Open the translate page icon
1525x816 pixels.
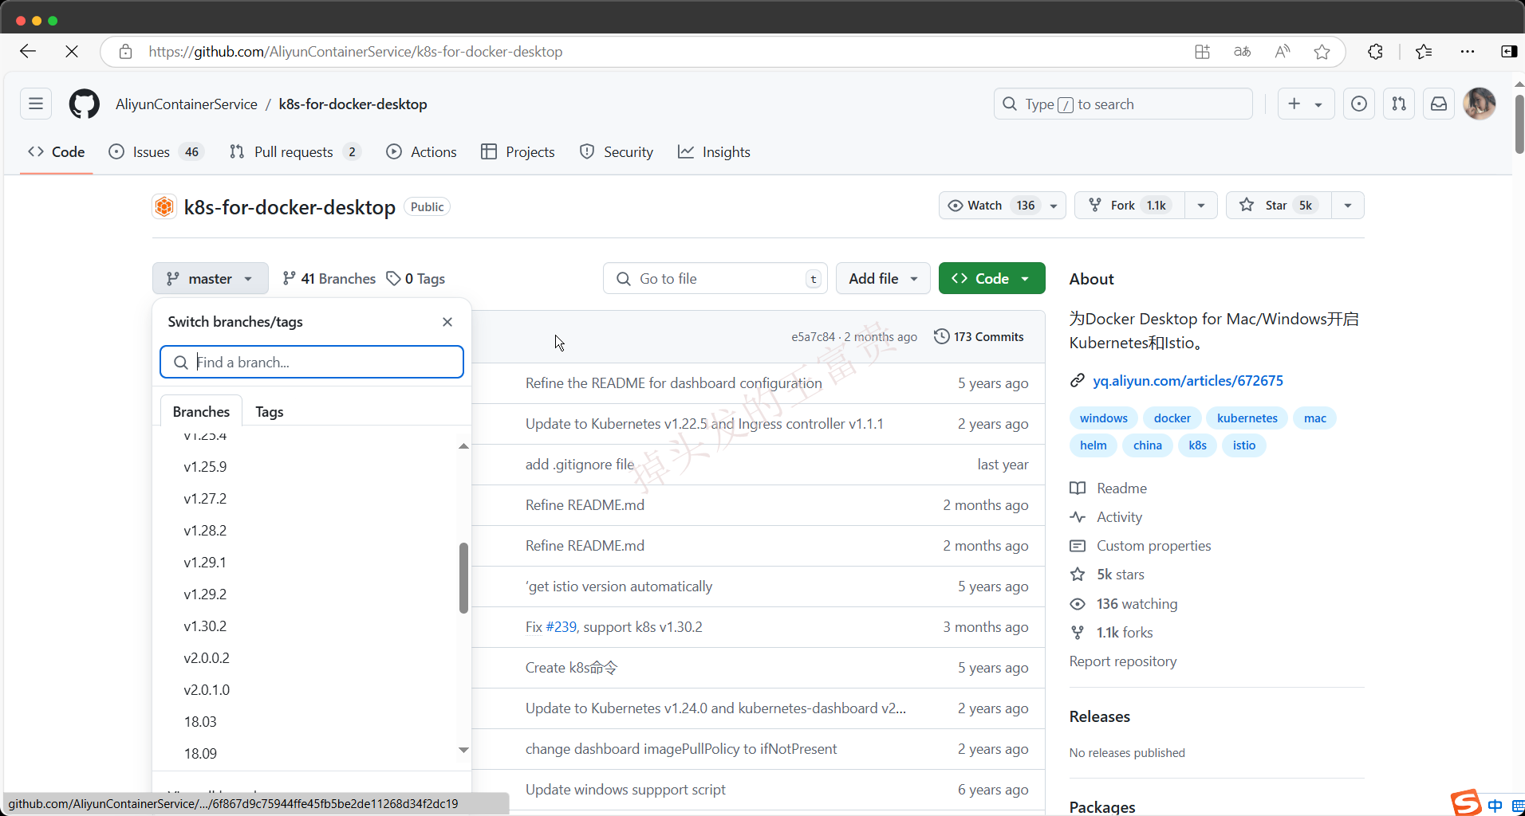1242,52
